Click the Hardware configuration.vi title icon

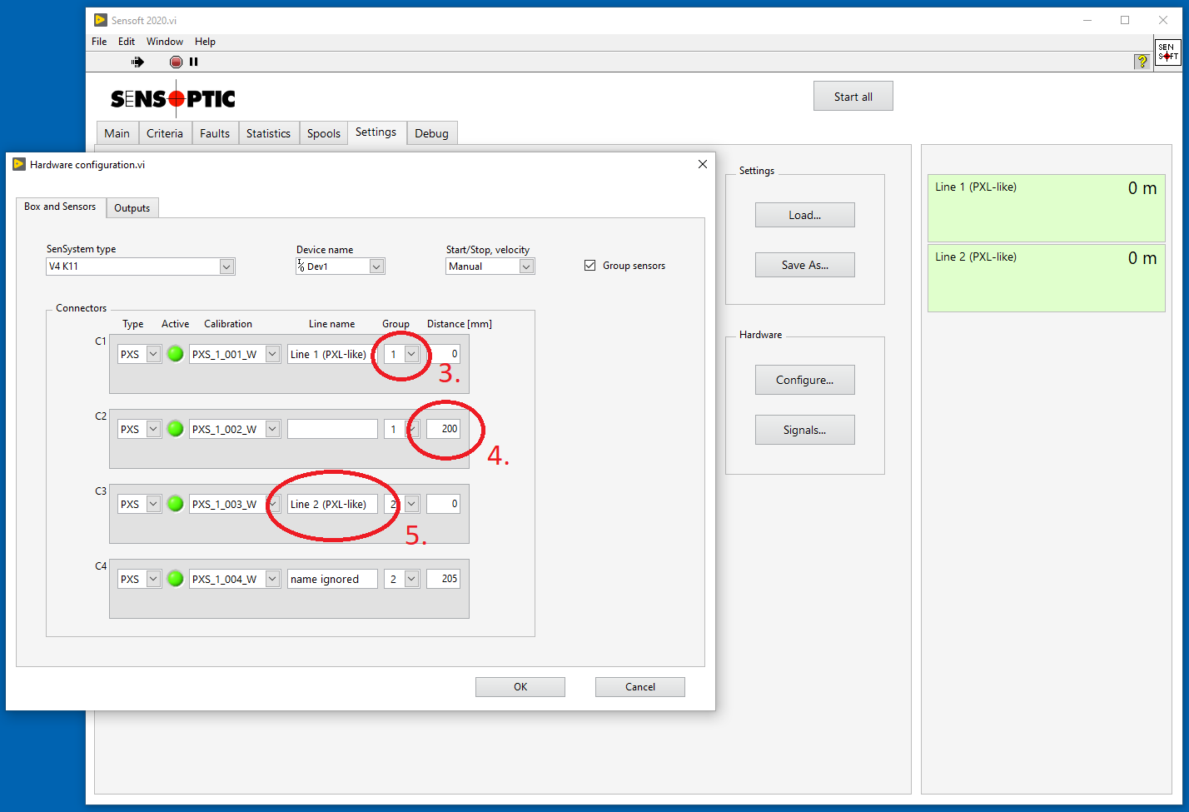click(x=19, y=164)
